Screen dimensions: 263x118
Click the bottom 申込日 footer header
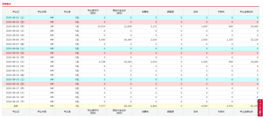[16, 112]
